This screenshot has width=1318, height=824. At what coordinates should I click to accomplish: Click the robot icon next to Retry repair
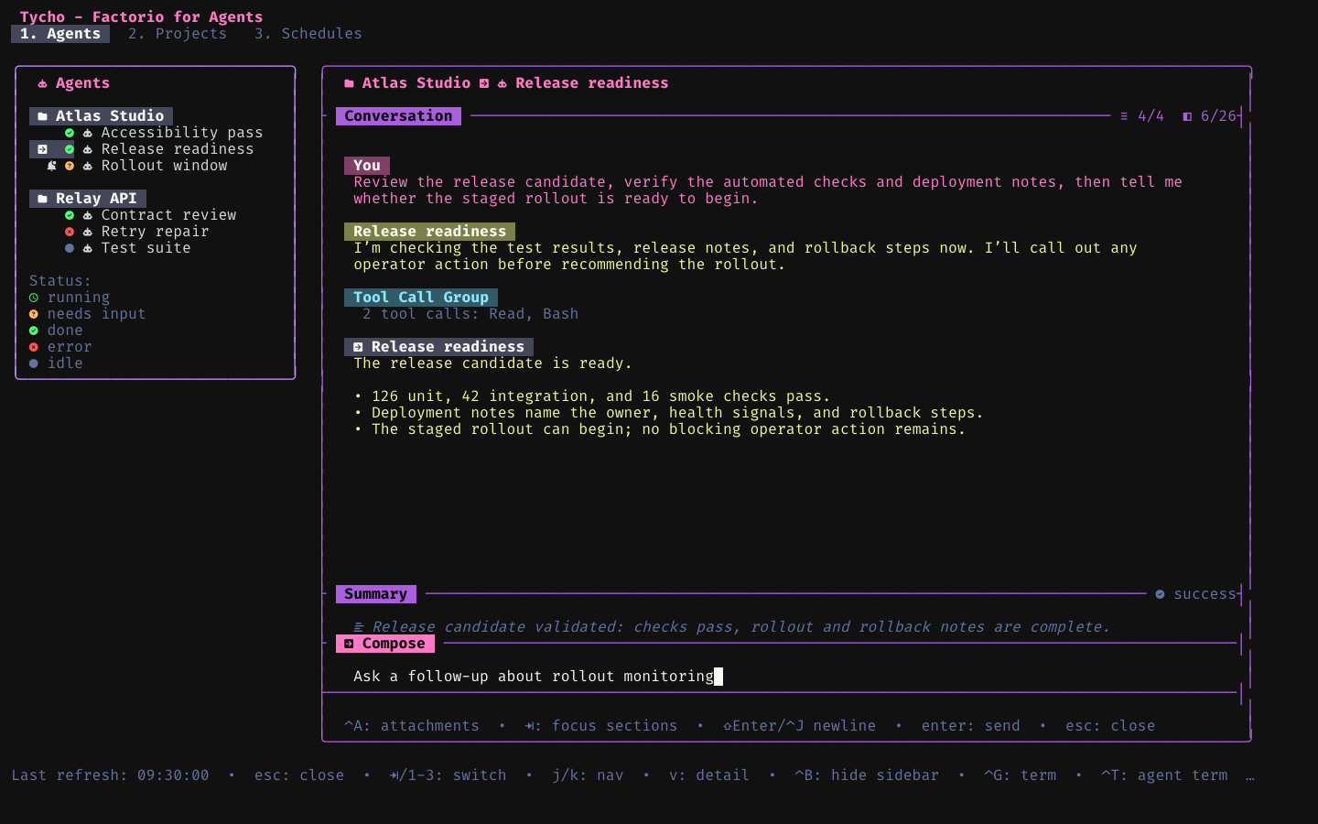[x=88, y=232]
